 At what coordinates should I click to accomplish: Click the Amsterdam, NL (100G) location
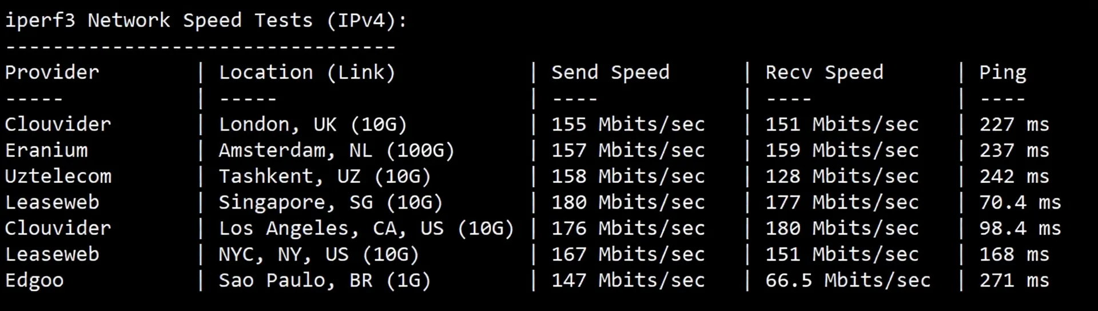point(336,150)
